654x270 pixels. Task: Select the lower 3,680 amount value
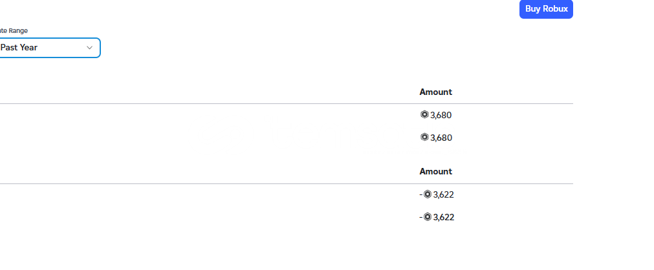click(441, 138)
